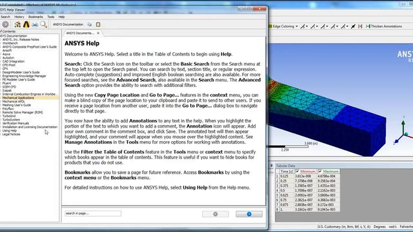413x232 pixels.
Task: Click the magnifying glass Search icon
Action: 44,24
